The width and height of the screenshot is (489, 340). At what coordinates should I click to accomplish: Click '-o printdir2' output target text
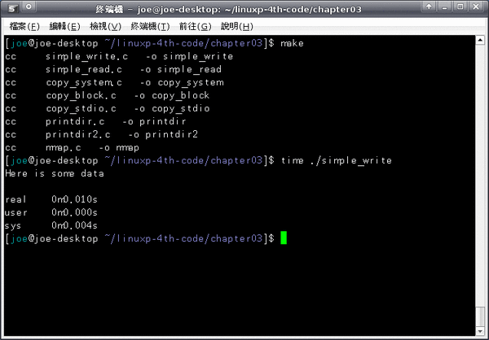point(163,134)
